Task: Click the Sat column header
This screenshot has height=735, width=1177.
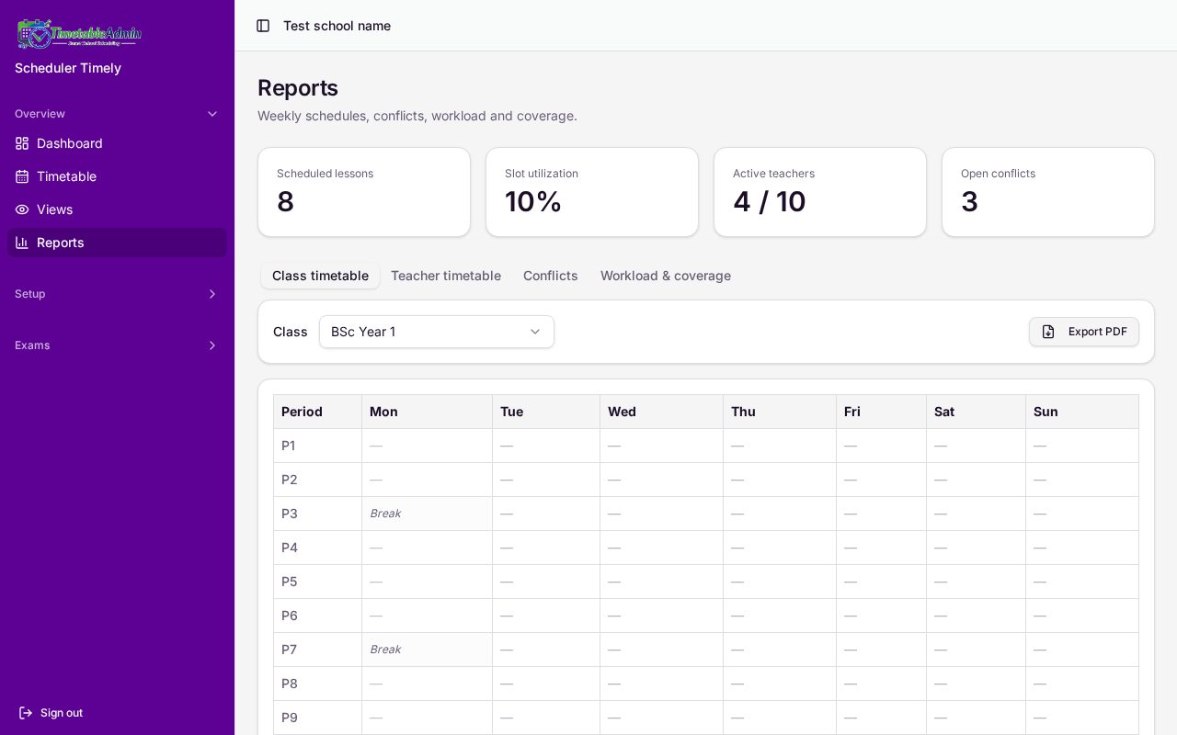Action: pyautogui.click(x=976, y=412)
